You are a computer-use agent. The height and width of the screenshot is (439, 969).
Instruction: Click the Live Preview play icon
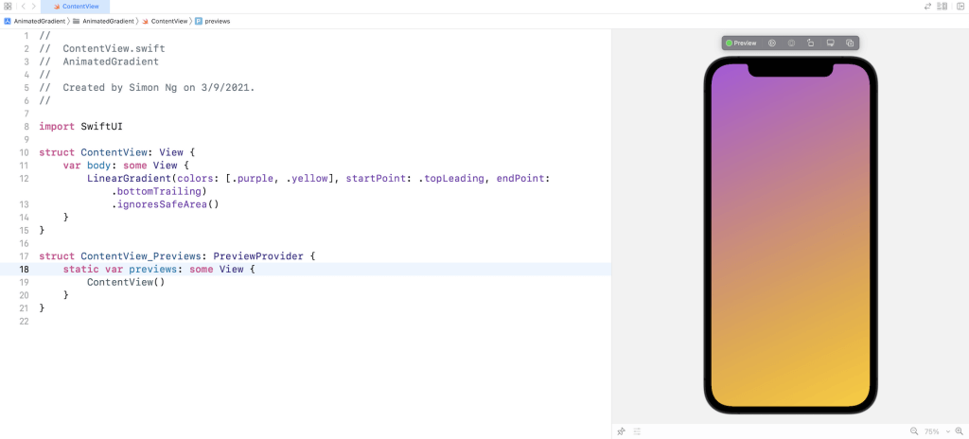pyautogui.click(x=772, y=44)
